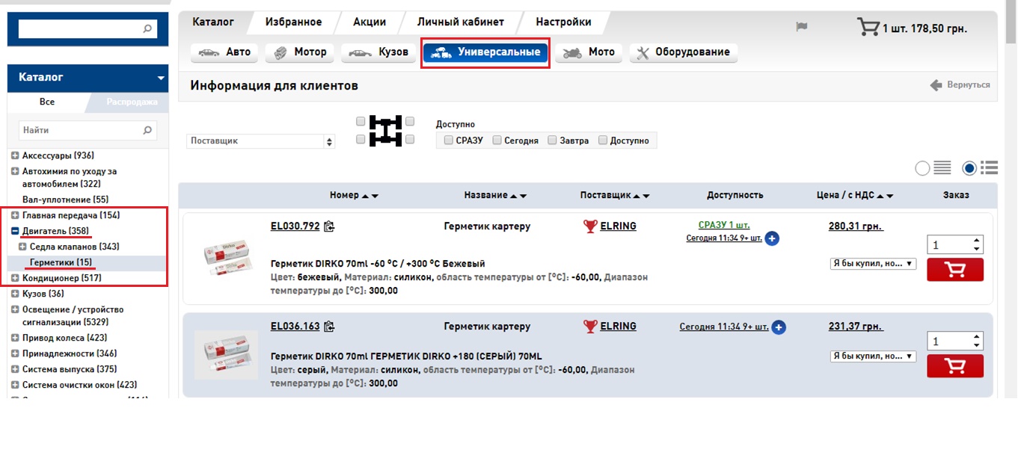
Task: Click red cart button for EL030.792
Action: point(954,270)
